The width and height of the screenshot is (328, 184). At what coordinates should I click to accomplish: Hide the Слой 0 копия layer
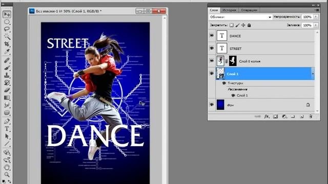click(212, 61)
